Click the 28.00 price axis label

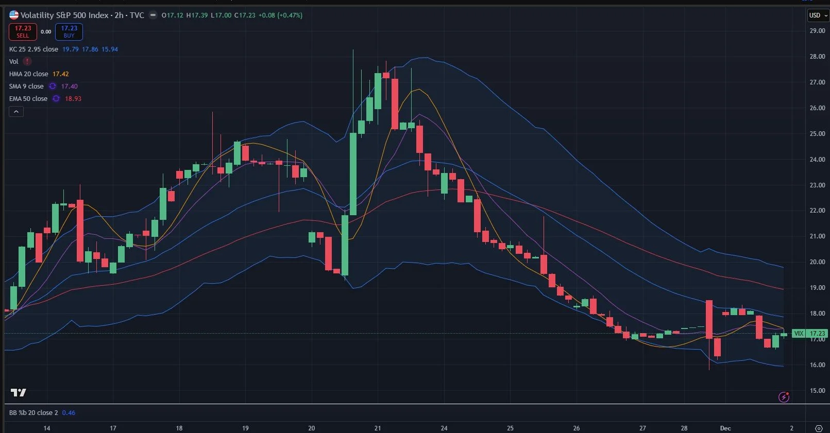coord(817,57)
